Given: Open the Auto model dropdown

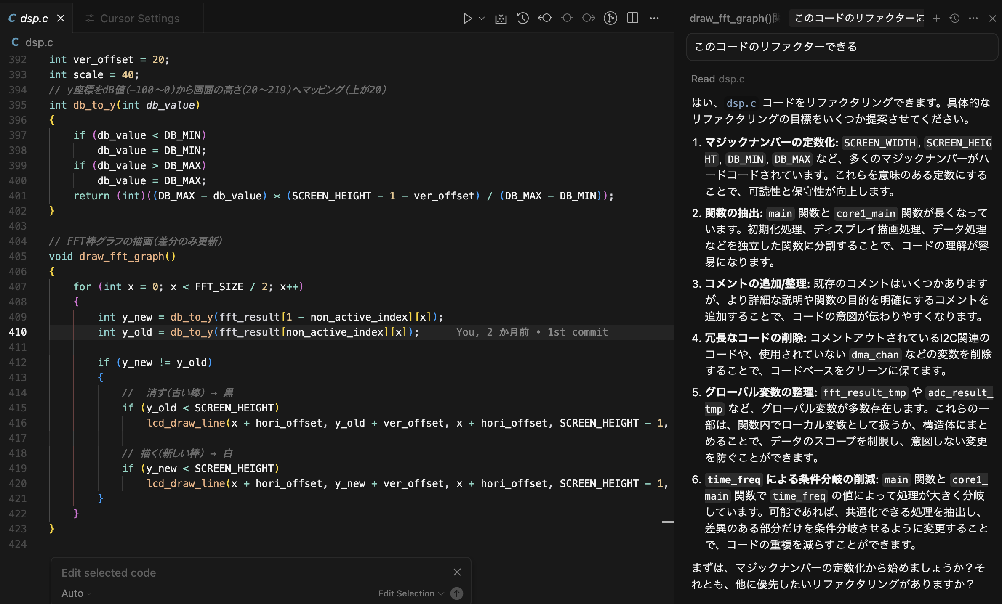Looking at the screenshot, I should click(76, 593).
